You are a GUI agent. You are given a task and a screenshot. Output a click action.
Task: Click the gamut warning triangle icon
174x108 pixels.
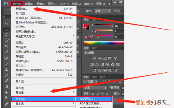click(x=86, y=37)
